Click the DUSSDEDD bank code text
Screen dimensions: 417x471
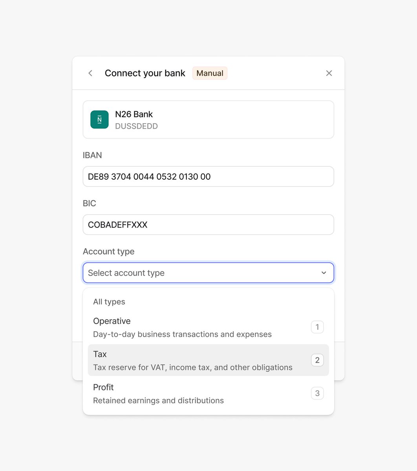tap(136, 126)
